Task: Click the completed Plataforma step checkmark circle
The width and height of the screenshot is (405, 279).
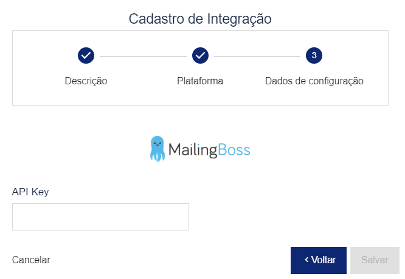Action: point(200,55)
